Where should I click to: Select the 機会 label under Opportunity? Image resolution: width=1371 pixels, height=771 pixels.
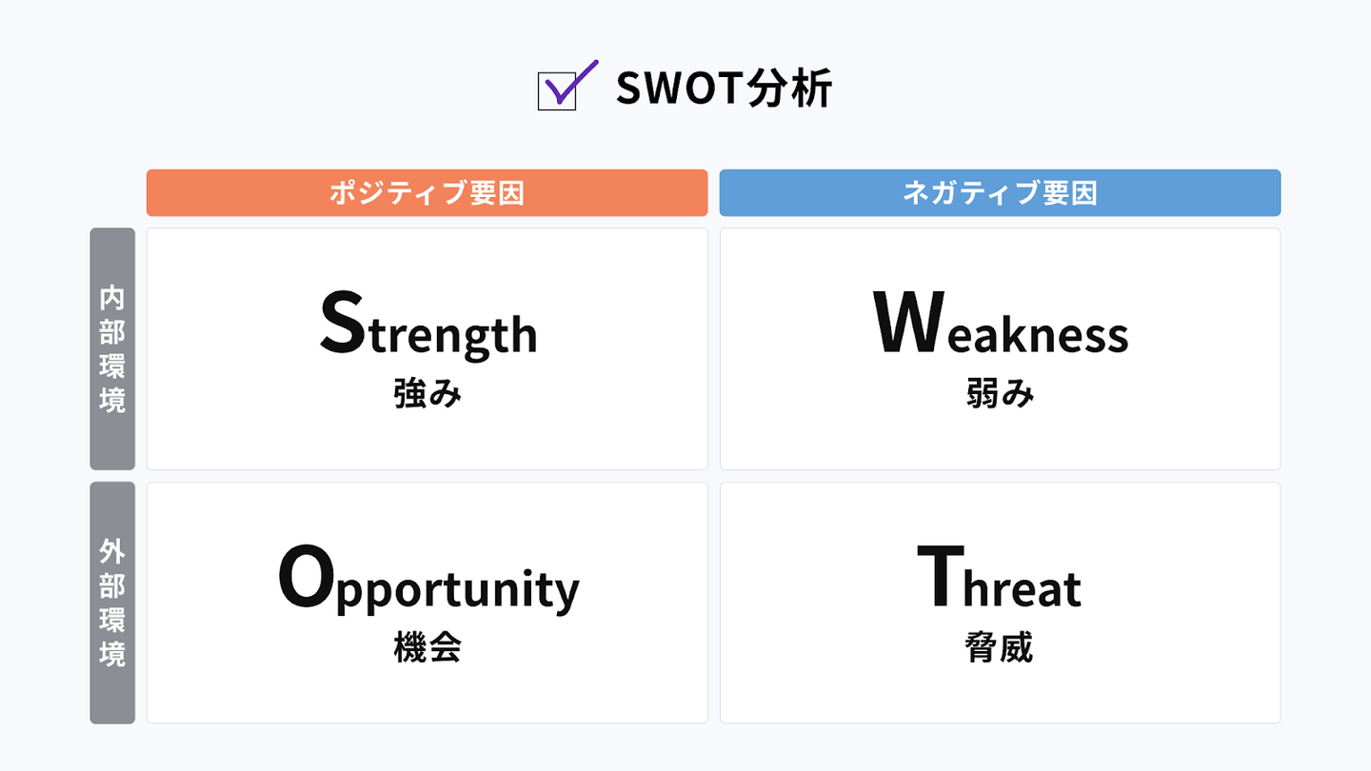pos(427,648)
